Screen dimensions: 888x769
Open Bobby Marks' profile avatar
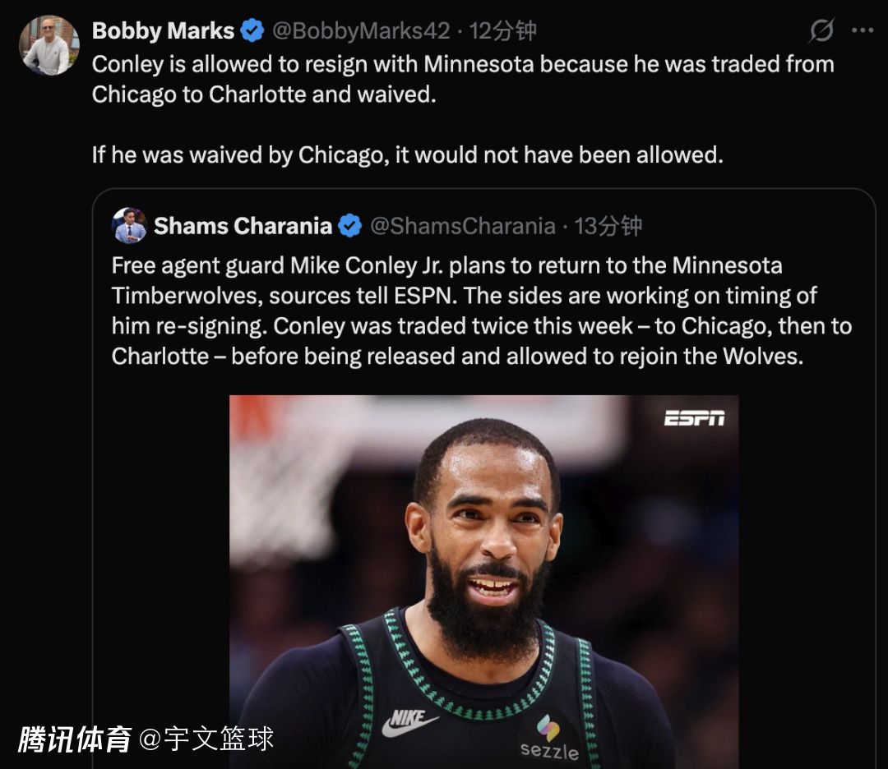(49, 45)
